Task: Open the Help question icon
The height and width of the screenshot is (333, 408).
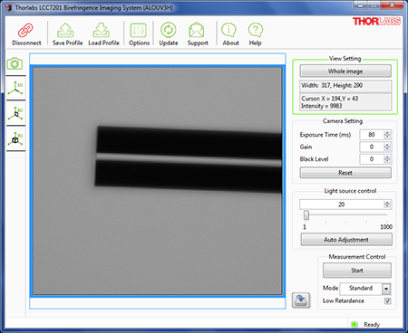Action: point(256,30)
